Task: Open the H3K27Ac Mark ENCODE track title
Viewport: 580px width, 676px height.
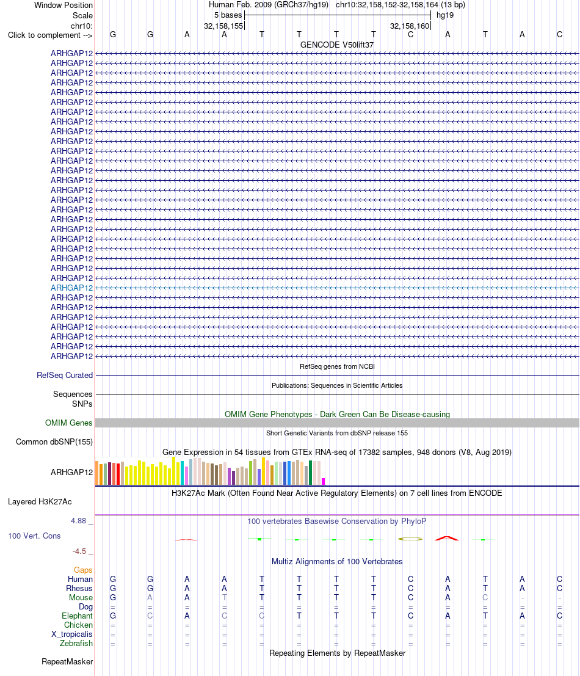Action: (x=337, y=493)
